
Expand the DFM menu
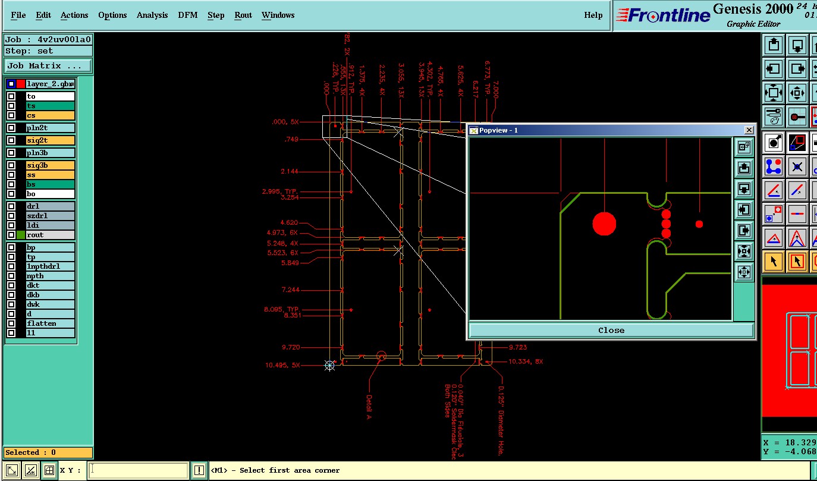click(188, 15)
